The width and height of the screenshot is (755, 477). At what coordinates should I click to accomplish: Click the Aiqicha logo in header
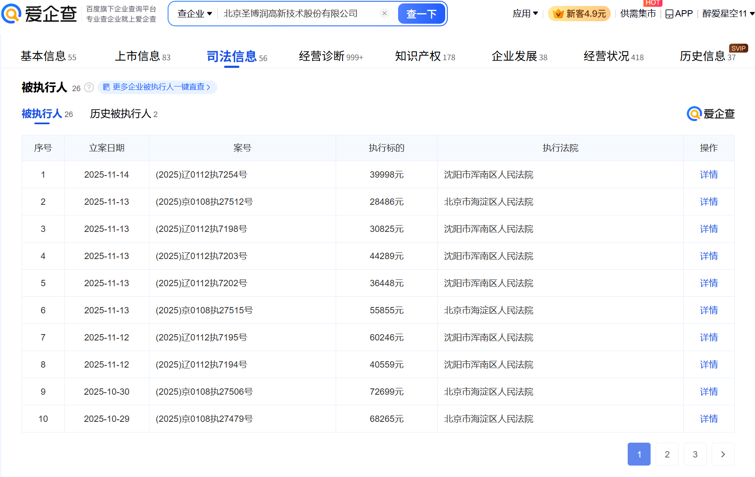click(39, 14)
